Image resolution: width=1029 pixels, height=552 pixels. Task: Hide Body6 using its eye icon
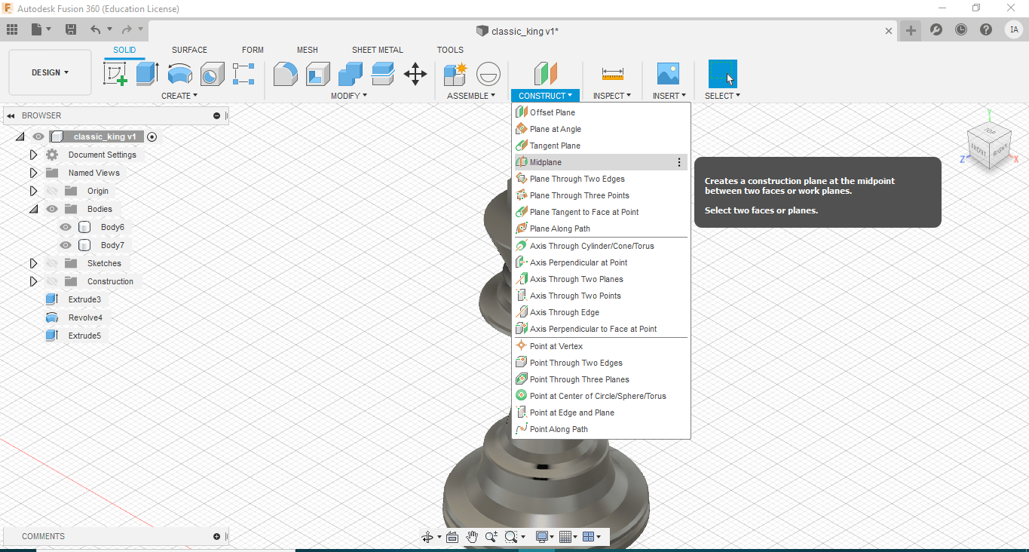(x=66, y=227)
